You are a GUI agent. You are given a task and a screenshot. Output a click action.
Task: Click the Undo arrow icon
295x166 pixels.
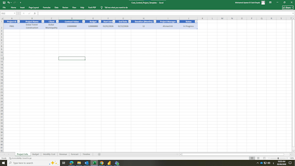pyautogui.click(x=9, y=3)
